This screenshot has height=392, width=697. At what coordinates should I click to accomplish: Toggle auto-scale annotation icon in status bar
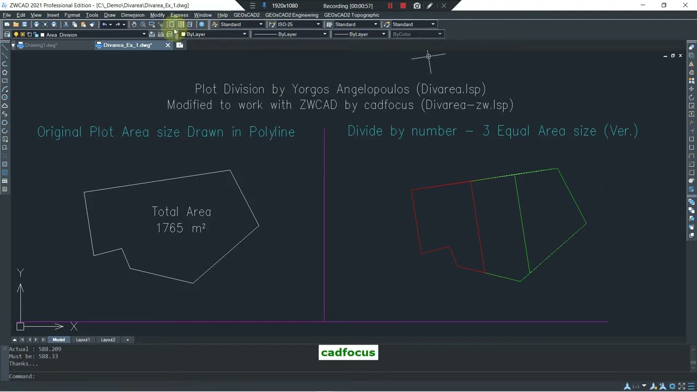(x=663, y=387)
